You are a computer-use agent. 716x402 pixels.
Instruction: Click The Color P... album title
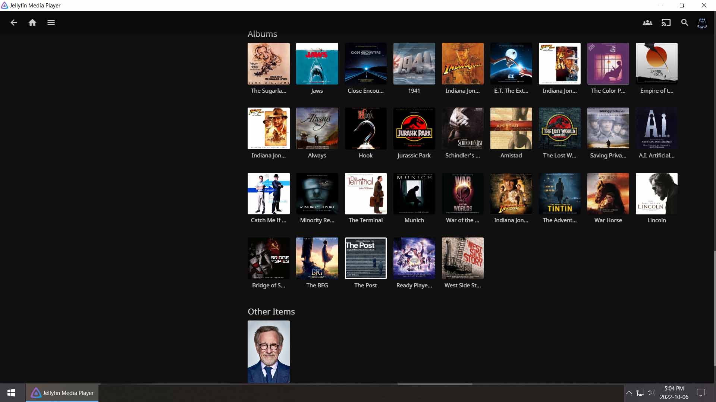[x=608, y=91]
